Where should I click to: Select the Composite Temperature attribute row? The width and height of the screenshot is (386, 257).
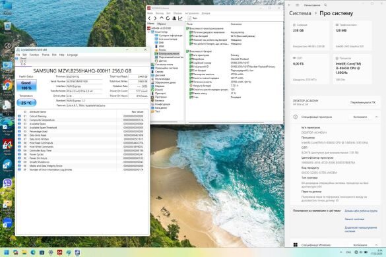coord(82,120)
